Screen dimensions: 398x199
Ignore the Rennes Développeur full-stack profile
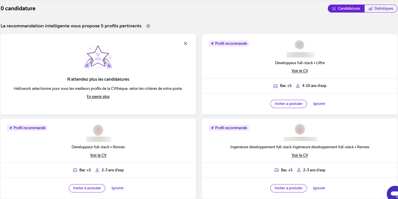coord(118,188)
